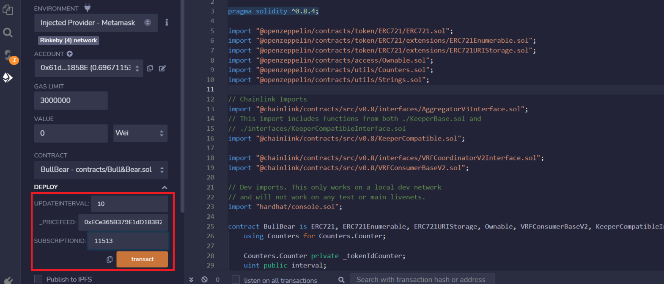
Task: Toggle the terminal panel with the double chevron
Action: [191, 279]
